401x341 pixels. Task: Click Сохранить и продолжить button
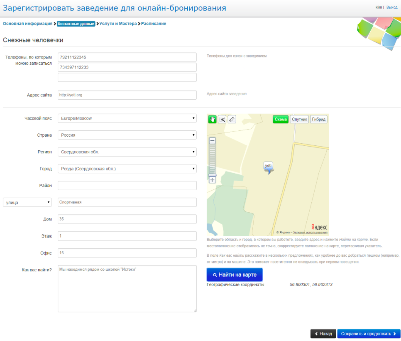[x=369, y=334]
